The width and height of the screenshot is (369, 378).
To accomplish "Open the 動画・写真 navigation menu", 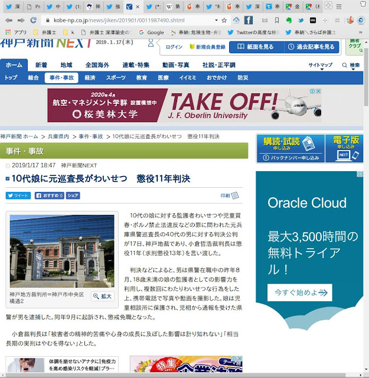I will click(176, 65).
